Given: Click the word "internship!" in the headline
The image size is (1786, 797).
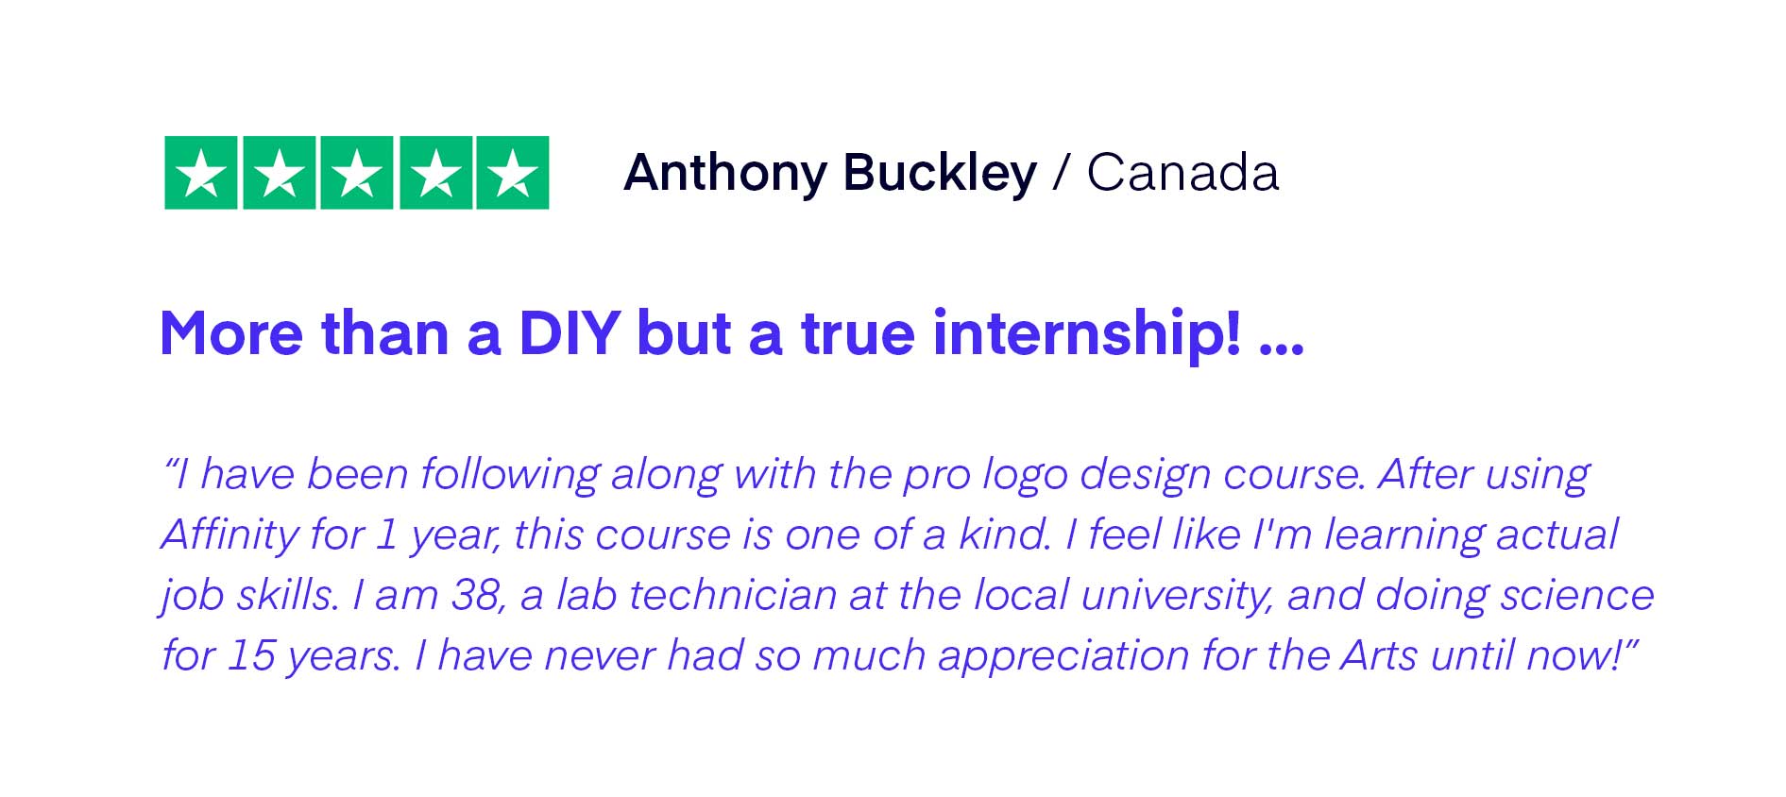Looking at the screenshot, I should click(1086, 333).
